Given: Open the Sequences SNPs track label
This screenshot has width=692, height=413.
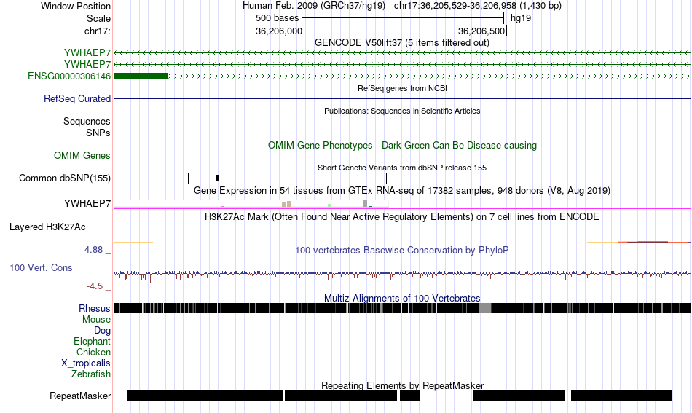Looking at the screenshot, I should pos(87,127).
